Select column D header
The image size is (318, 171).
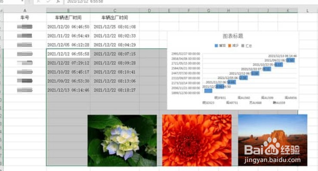(x=149, y=11)
